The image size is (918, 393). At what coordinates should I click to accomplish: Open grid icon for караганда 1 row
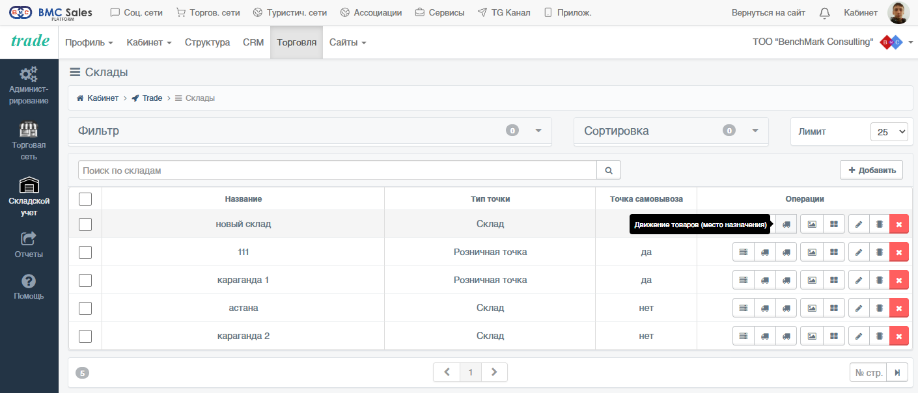pyautogui.click(x=834, y=280)
